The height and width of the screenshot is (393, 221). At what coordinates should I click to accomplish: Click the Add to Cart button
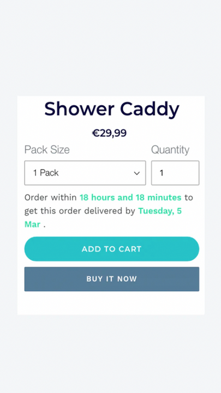[112, 249]
